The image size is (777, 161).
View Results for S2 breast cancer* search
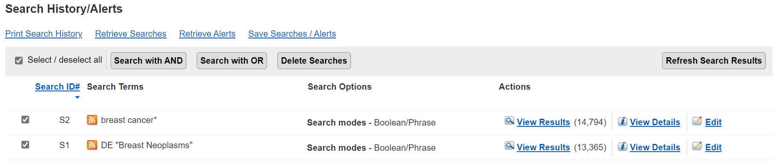pyautogui.click(x=543, y=122)
